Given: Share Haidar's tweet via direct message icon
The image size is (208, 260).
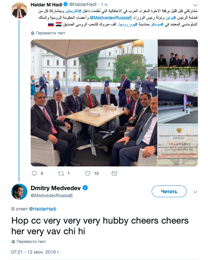Looking at the screenshot, I should (114, 173).
